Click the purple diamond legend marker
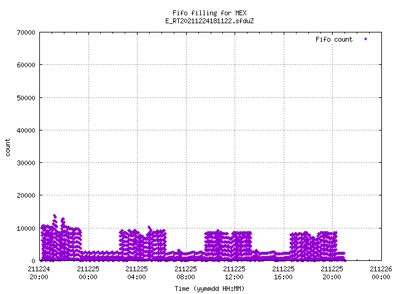393x294 pixels. coord(366,39)
